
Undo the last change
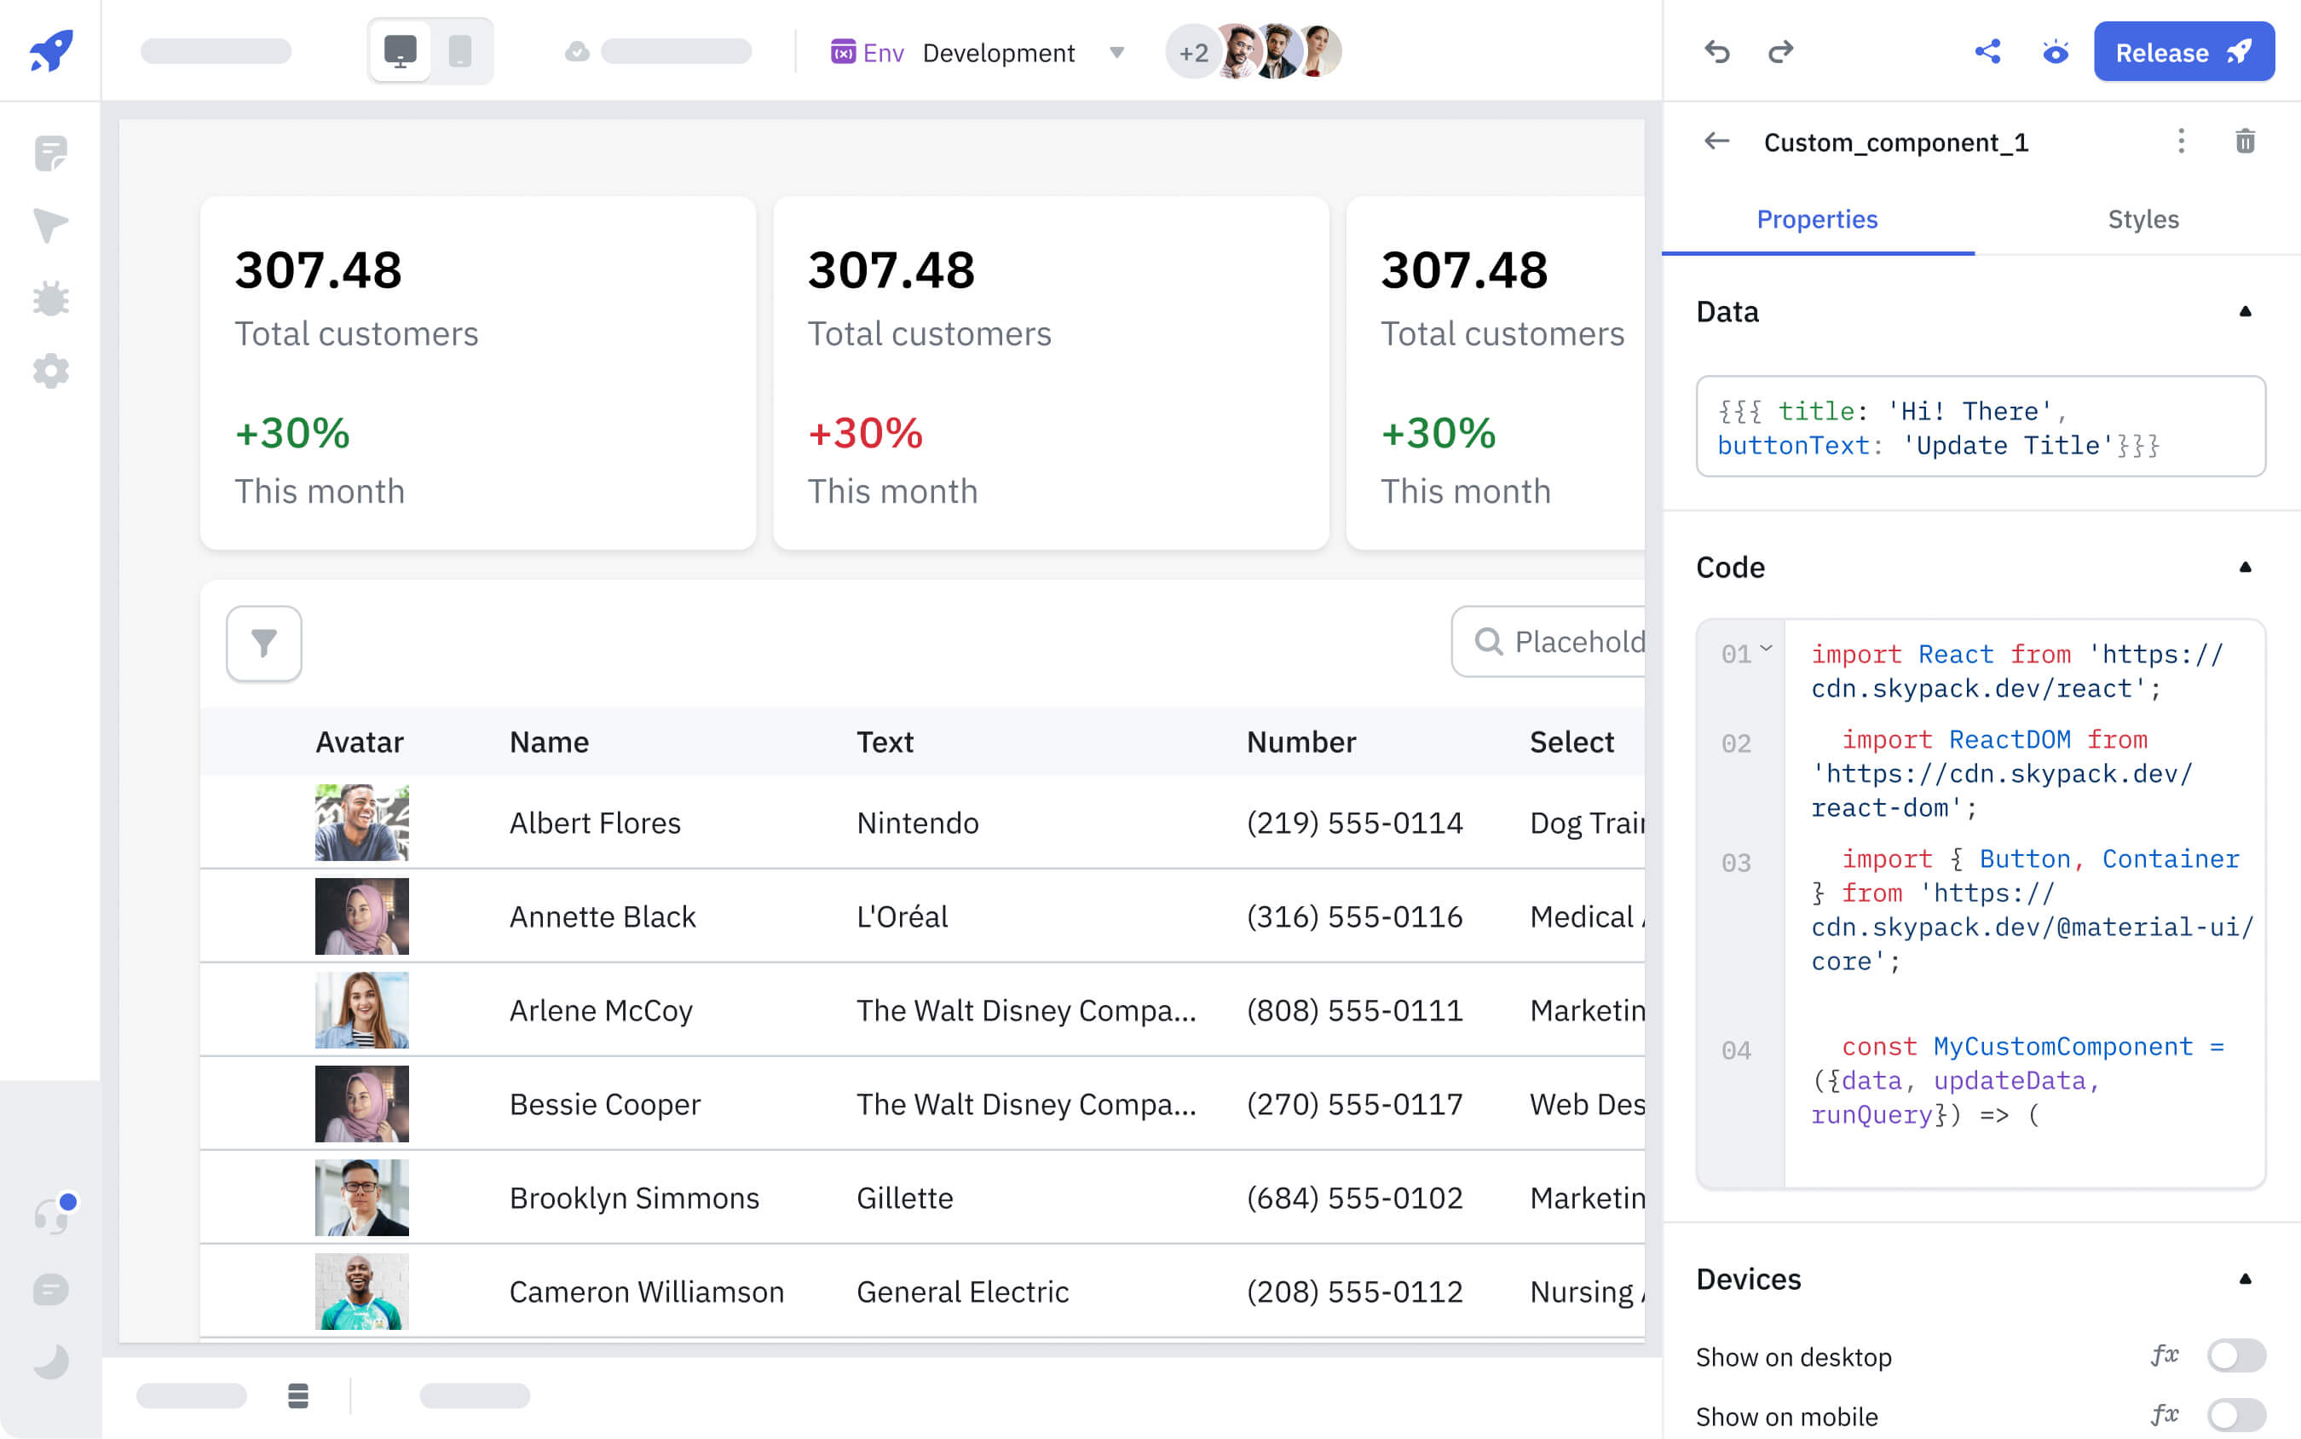pos(1717,51)
